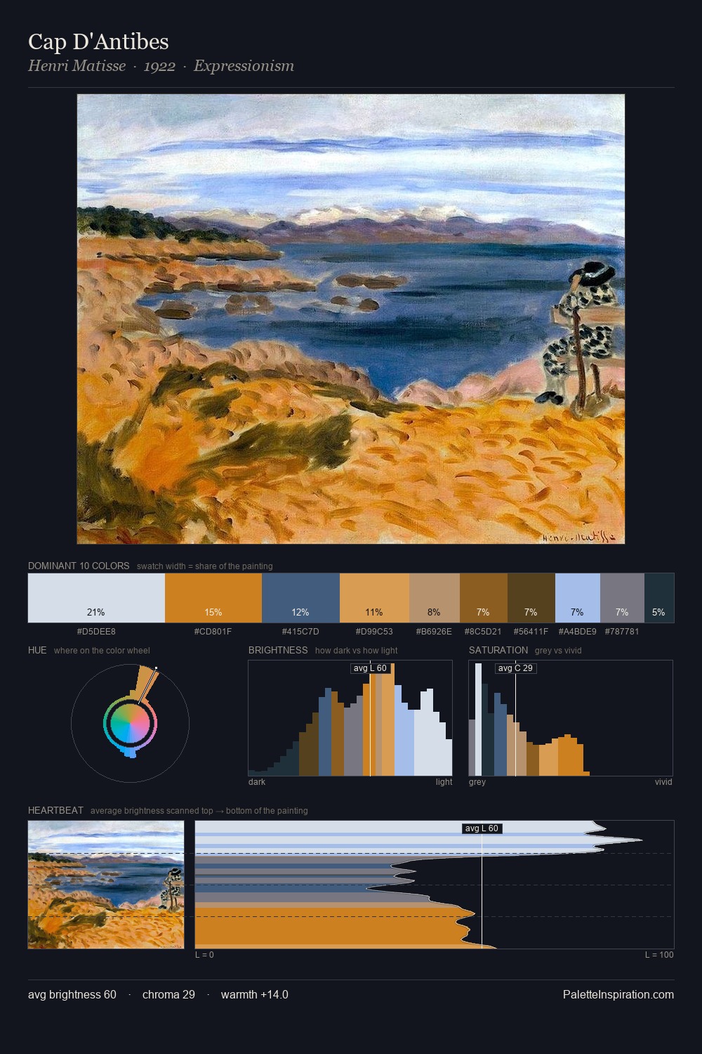
Task: Click hex label "#D99C53" below swatches
Action: (374, 632)
